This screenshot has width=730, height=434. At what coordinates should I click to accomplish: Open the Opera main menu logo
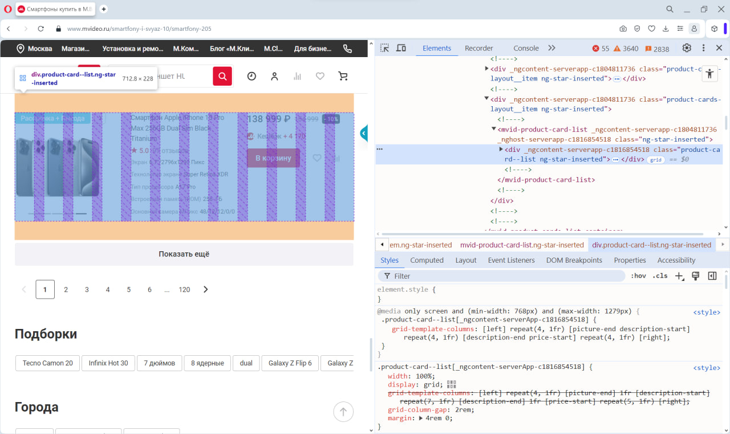tap(8, 9)
